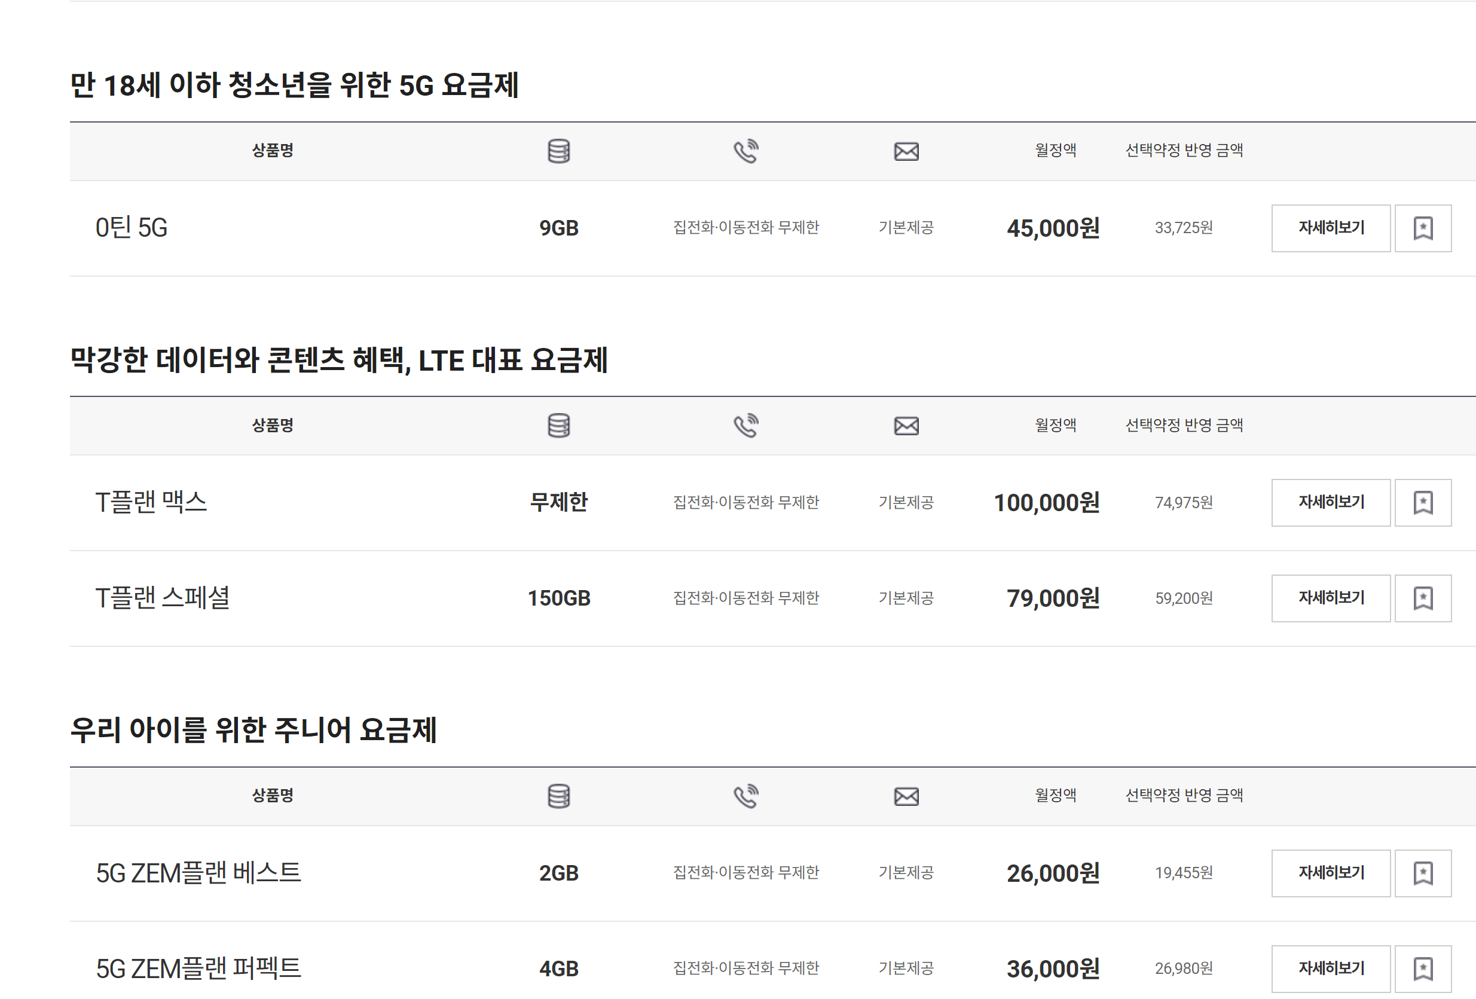Viewport: 1476px width, 999px height.
Task: Open 자세히보기 for 5G ZEM플랜 퍼펙트
Action: click(x=1330, y=968)
